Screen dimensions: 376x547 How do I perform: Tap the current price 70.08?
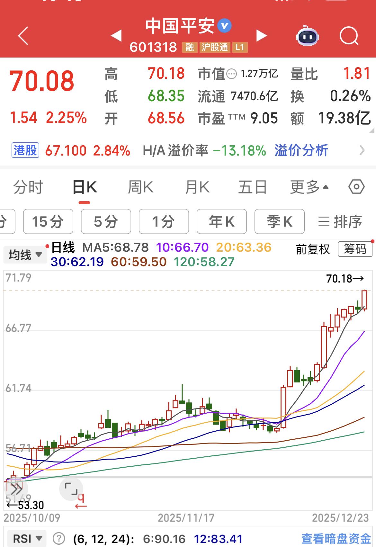(x=42, y=81)
